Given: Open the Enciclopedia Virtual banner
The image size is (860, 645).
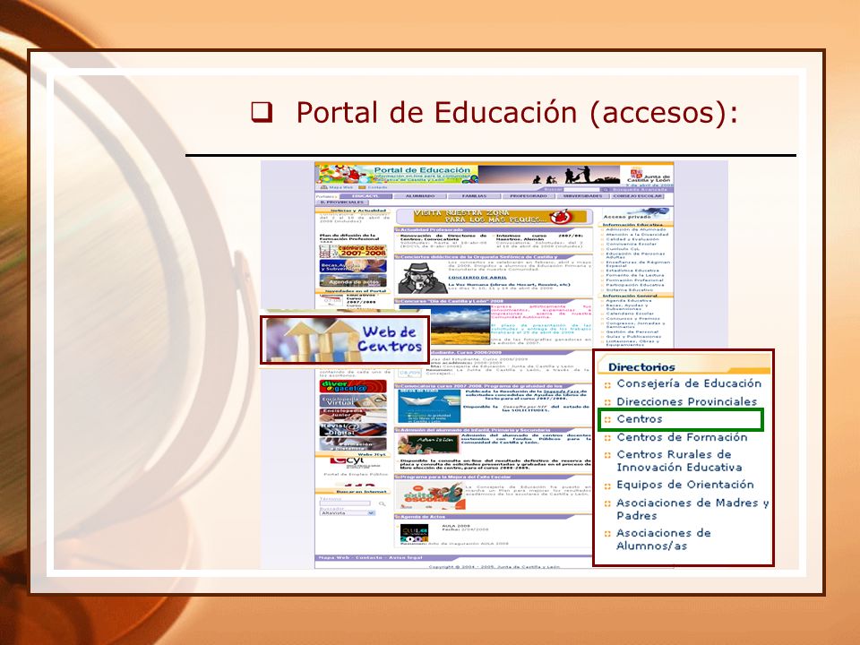Looking at the screenshot, I should (x=353, y=401).
